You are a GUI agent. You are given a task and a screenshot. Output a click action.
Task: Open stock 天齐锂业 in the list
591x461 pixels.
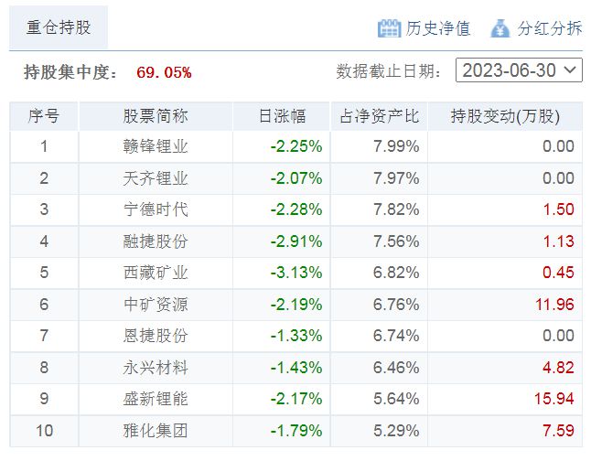156,178
